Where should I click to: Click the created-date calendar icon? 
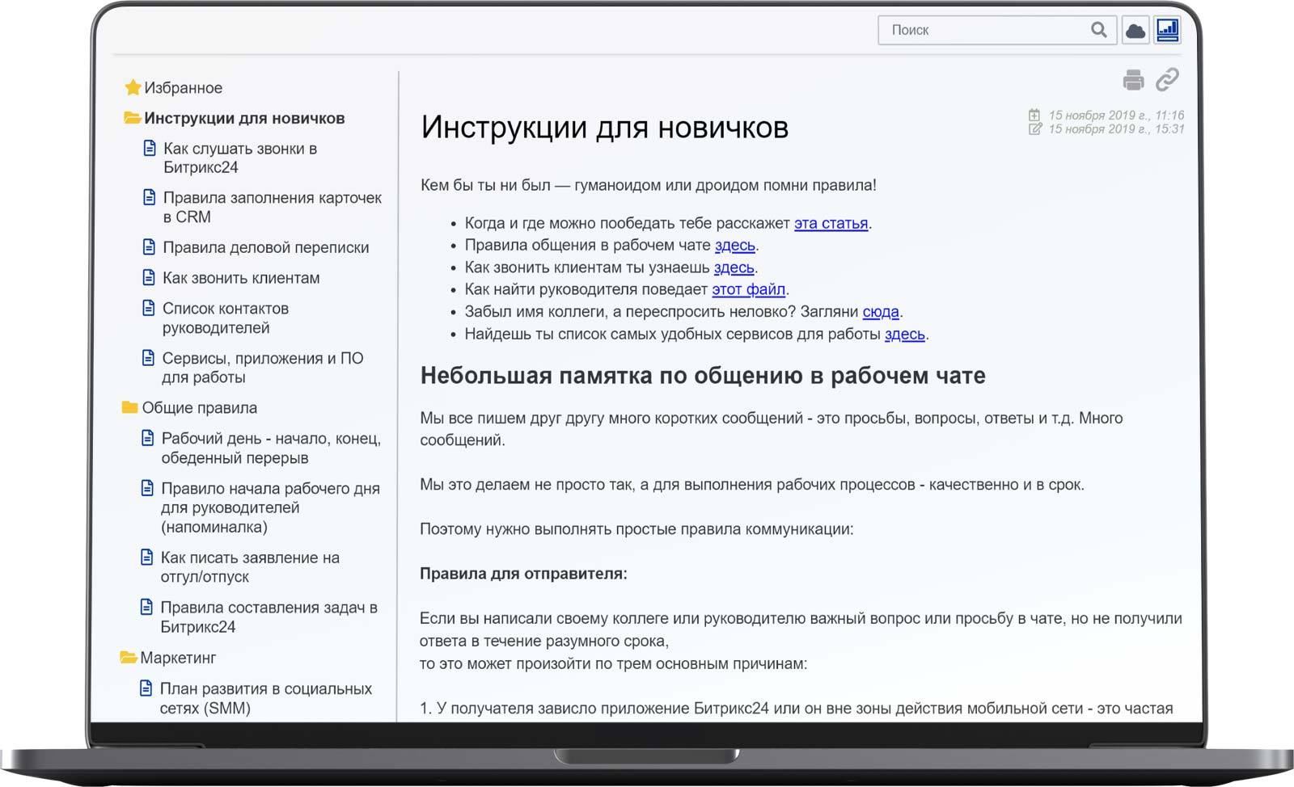pyautogui.click(x=1034, y=115)
